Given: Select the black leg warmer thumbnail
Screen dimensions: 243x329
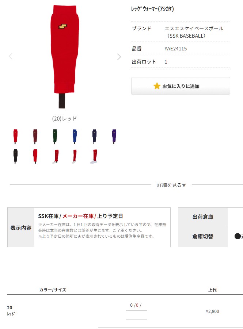Looking at the screenshot, I should point(15,156).
